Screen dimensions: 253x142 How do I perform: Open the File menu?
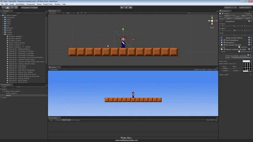[2, 4]
